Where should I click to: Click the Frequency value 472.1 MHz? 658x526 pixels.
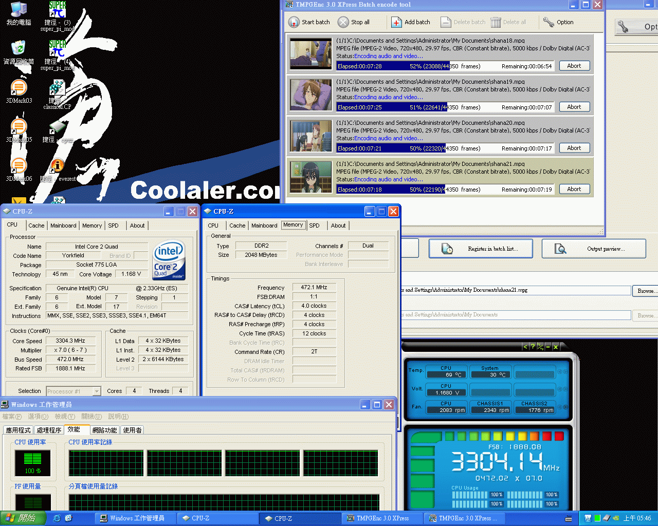tap(314, 287)
